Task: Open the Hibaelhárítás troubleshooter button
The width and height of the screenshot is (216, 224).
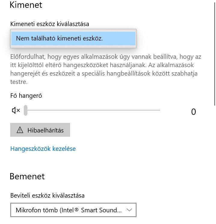Action: pyautogui.click(x=40, y=130)
